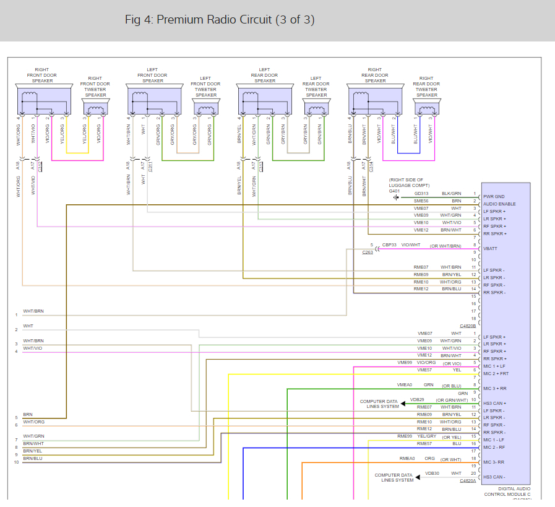Click the VBATT pin label
This screenshot has width=555, height=507.
pyautogui.click(x=491, y=248)
